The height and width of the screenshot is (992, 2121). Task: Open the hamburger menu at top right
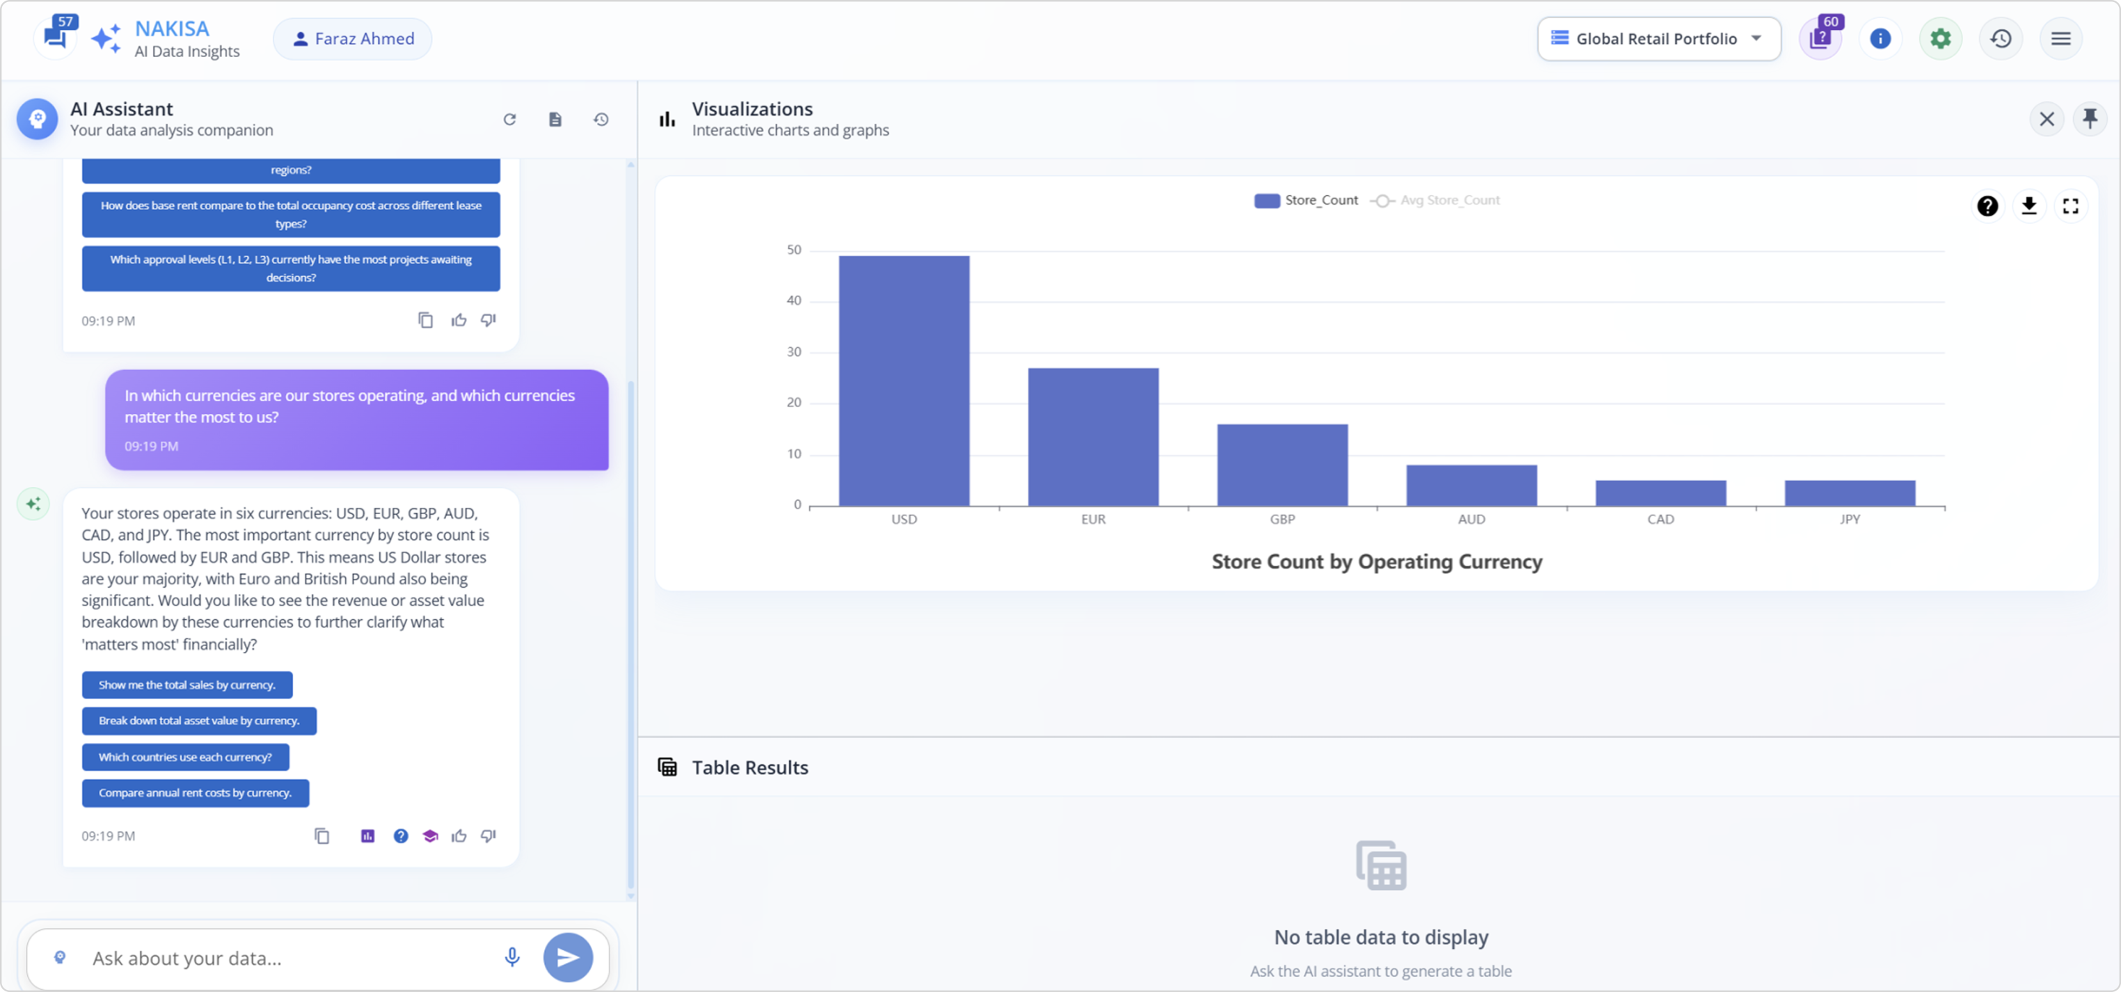click(2060, 39)
